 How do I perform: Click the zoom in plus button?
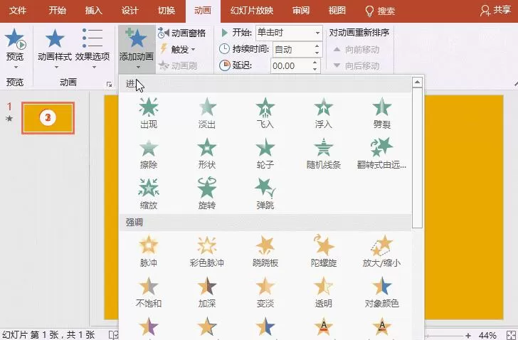(467, 336)
